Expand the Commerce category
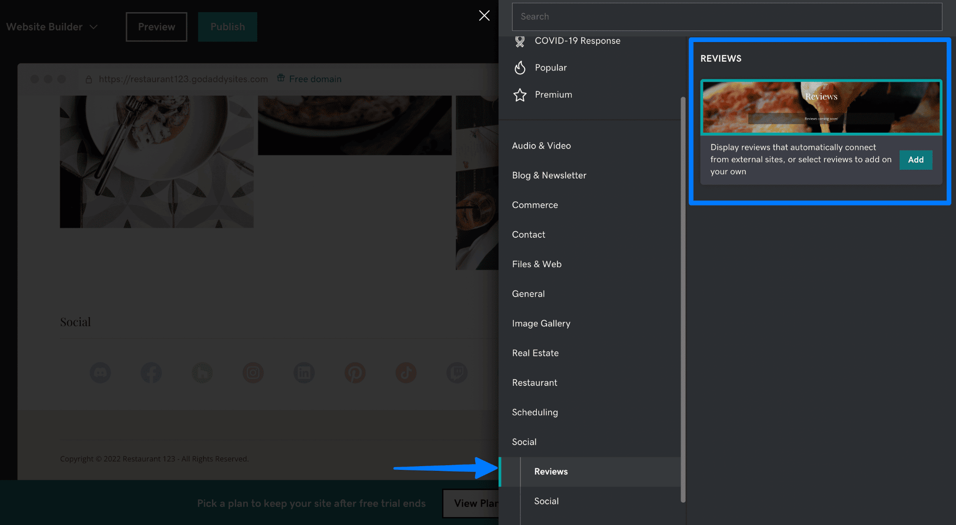Screen dimensions: 956x525 [535, 205]
